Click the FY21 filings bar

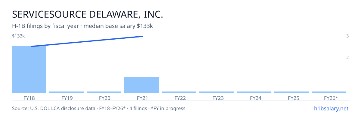click(141, 85)
